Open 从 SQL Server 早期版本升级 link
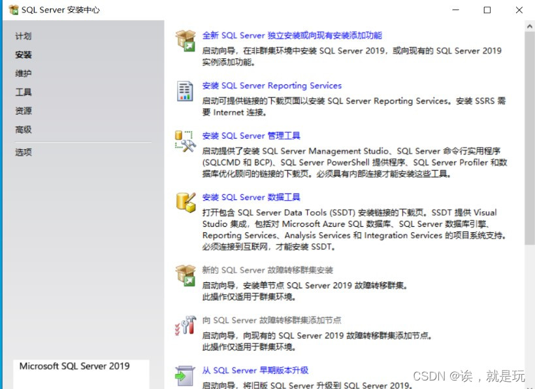This screenshot has width=535, height=389. pos(255,371)
